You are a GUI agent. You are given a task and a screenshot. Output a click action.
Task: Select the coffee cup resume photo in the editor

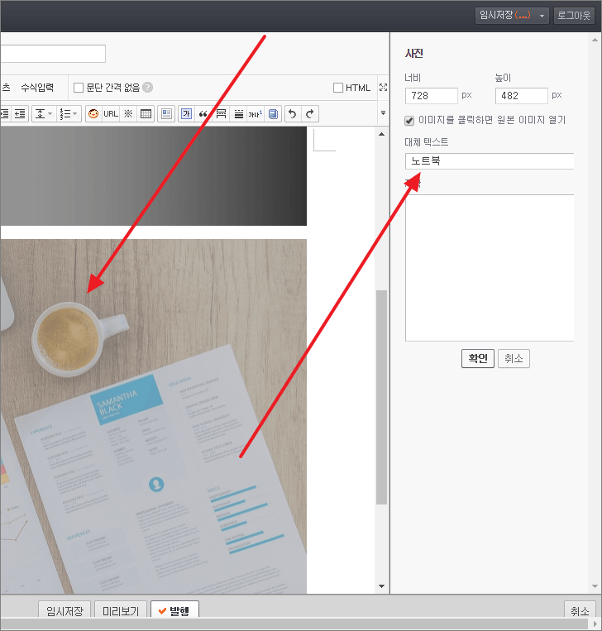click(153, 416)
